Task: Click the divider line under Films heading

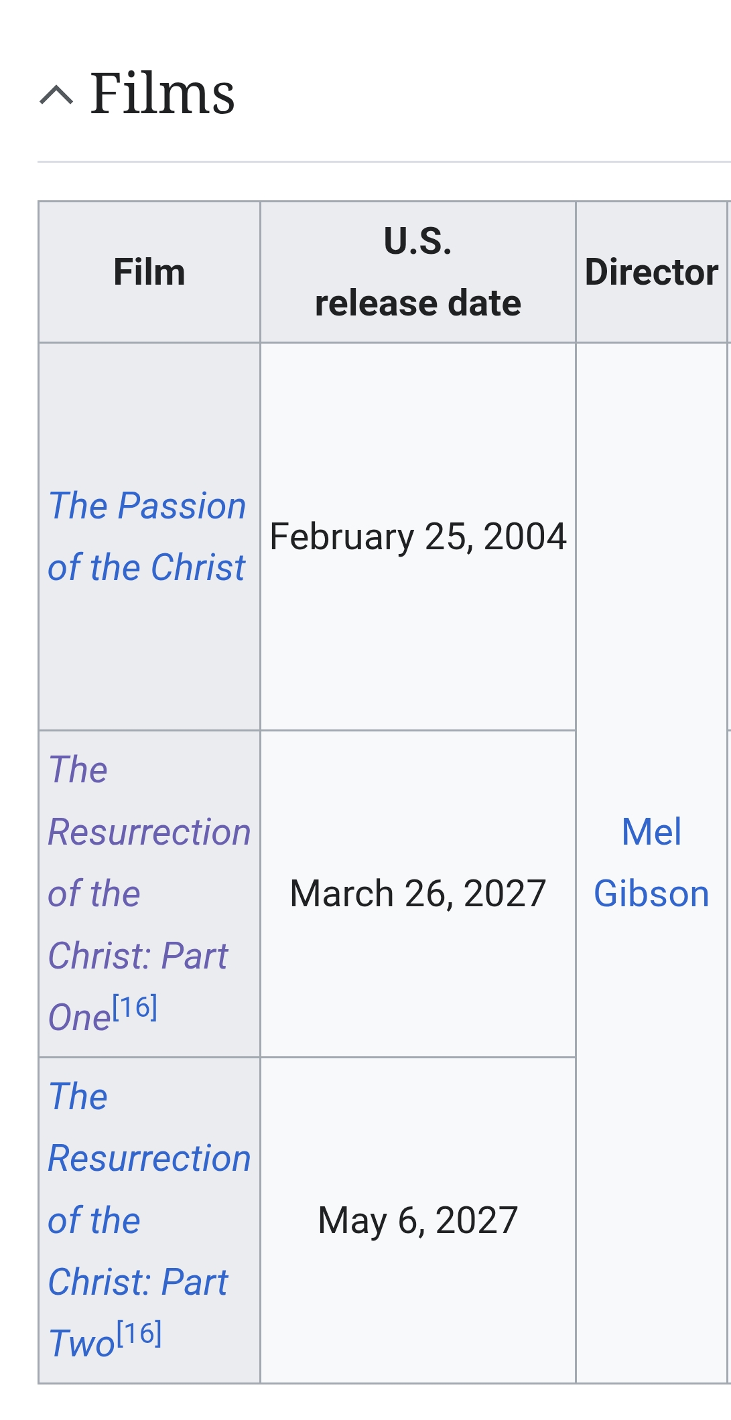Action: click(x=383, y=161)
